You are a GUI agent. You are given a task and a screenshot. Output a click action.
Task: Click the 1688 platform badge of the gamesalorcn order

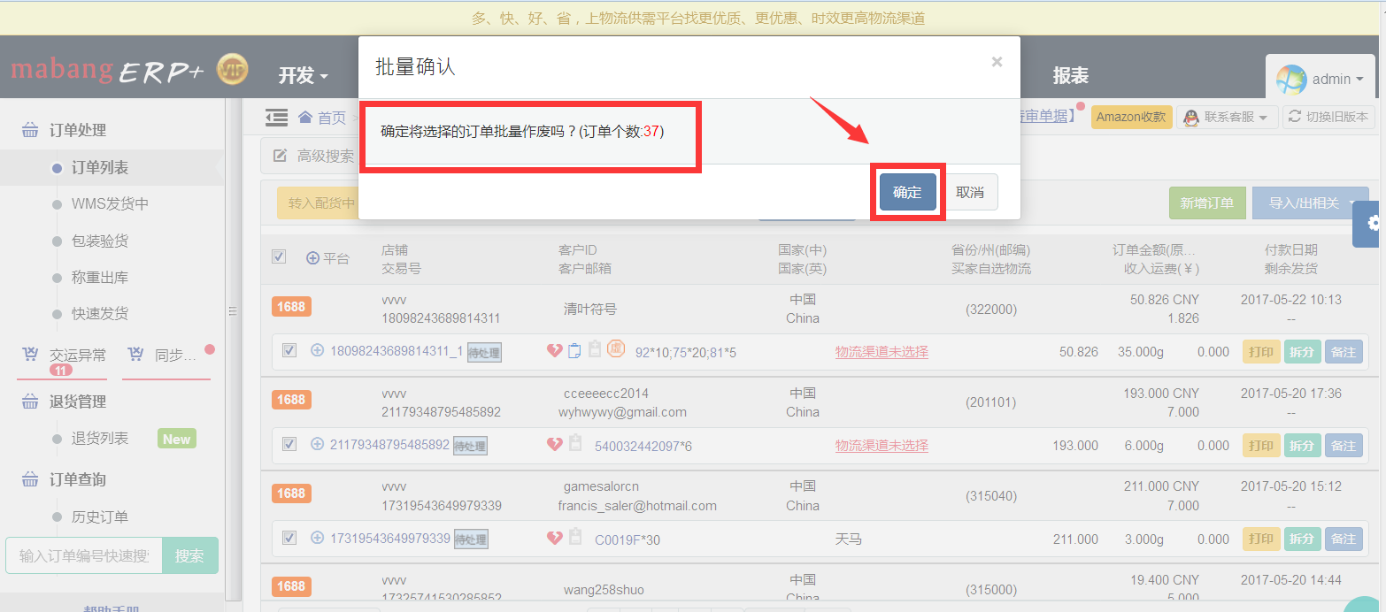(x=291, y=493)
